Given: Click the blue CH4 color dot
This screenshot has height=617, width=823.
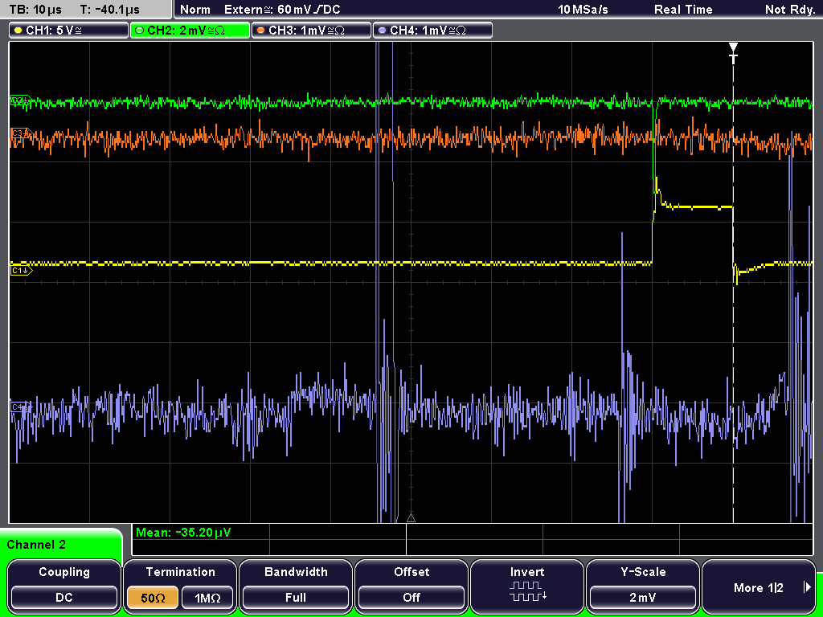Looking at the screenshot, I should click(x=382, y=31).
